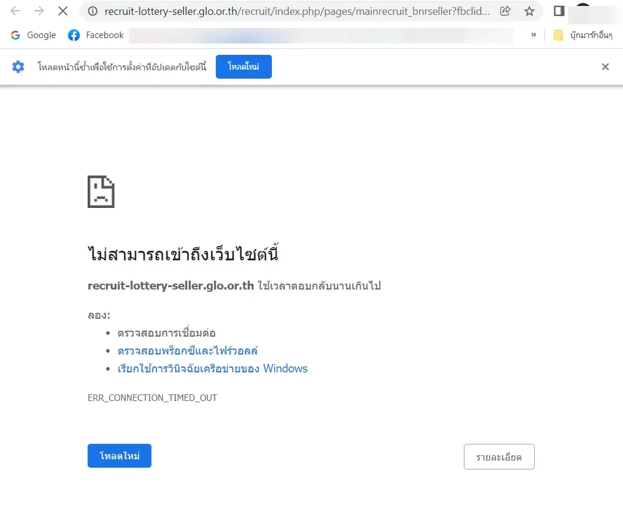This screenshot has width=623, height=507.
Task: Click the browser back arrow
Action: tap(15, 11)
